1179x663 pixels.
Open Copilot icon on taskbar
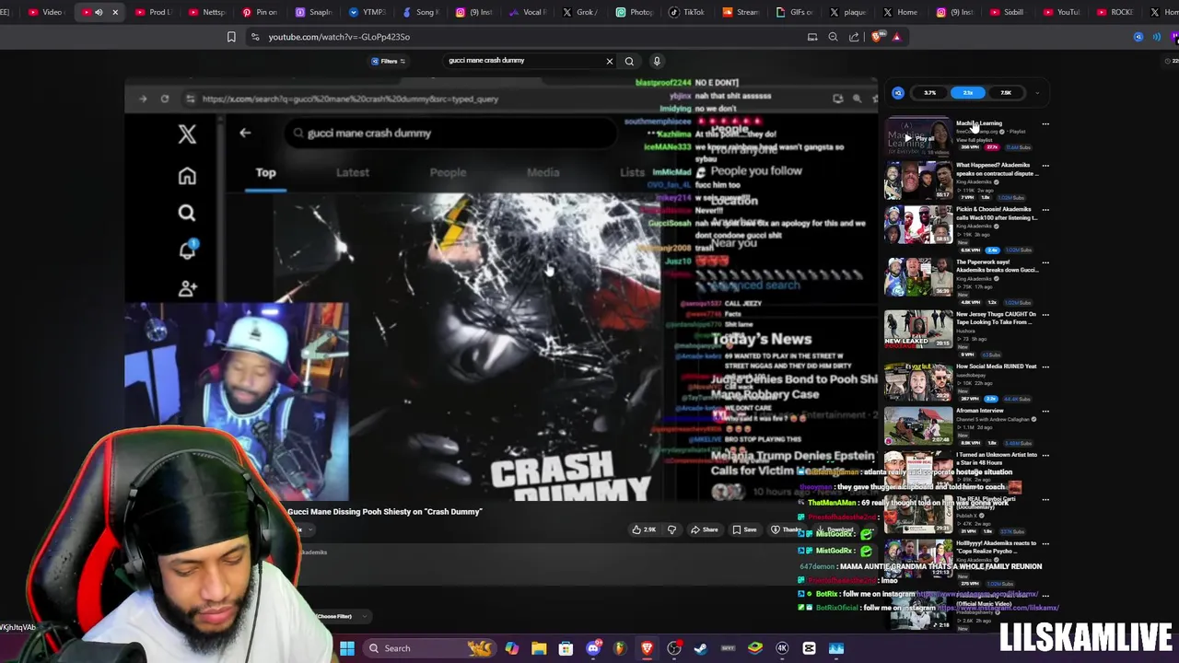click(x=512, y=648)
